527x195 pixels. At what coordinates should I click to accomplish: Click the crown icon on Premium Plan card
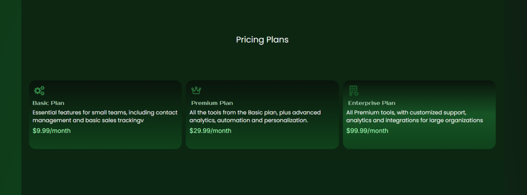coord(196,90)
